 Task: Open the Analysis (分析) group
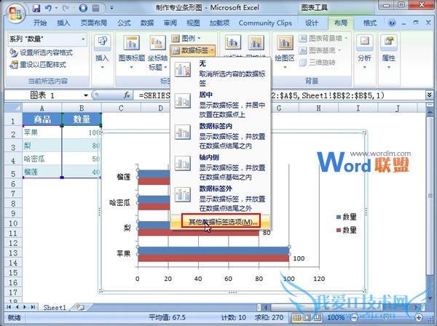click(x=364, y=52)
